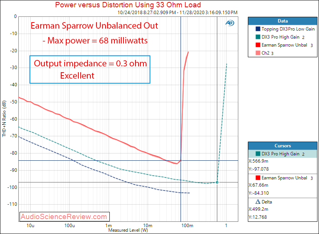Click the cursor marker on Earman Sparrow curve

point(181,160)
